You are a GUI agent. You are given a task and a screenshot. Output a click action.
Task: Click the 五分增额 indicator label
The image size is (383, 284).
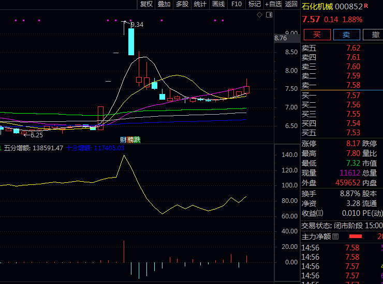point(18,148)
